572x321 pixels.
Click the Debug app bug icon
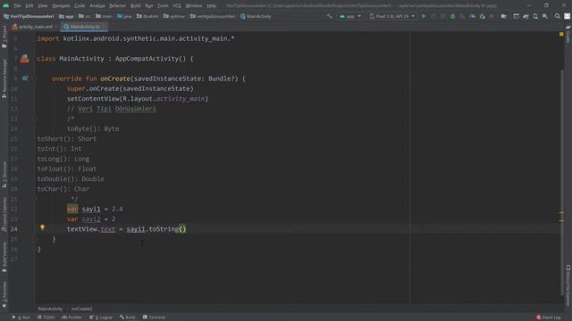pos(452,16)
